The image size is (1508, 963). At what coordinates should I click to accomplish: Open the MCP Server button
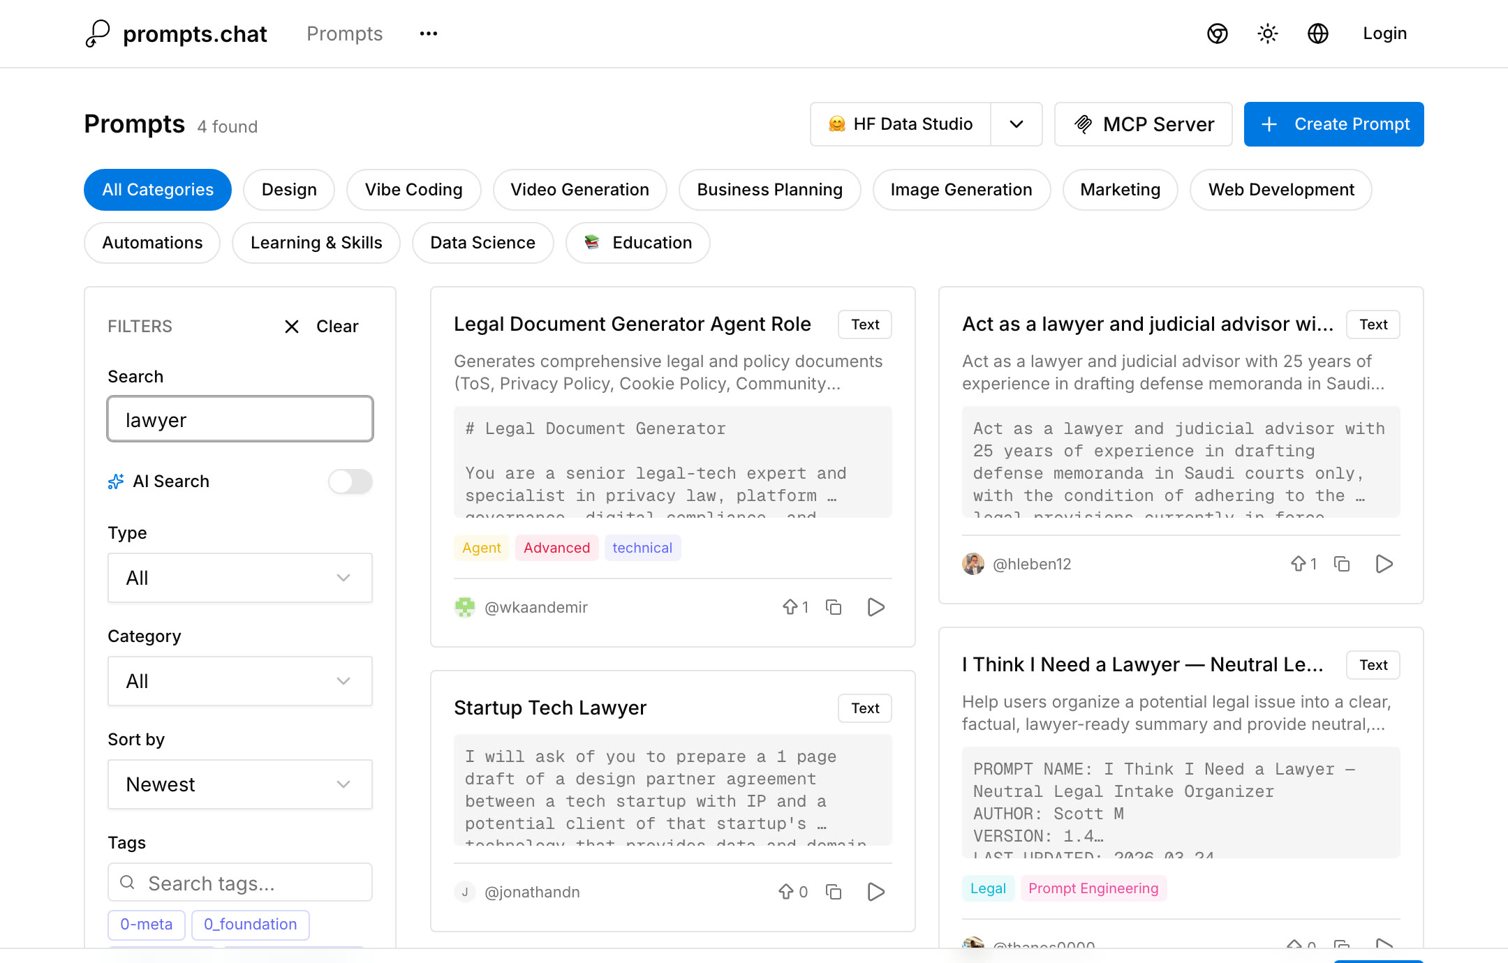point(1144,124)
